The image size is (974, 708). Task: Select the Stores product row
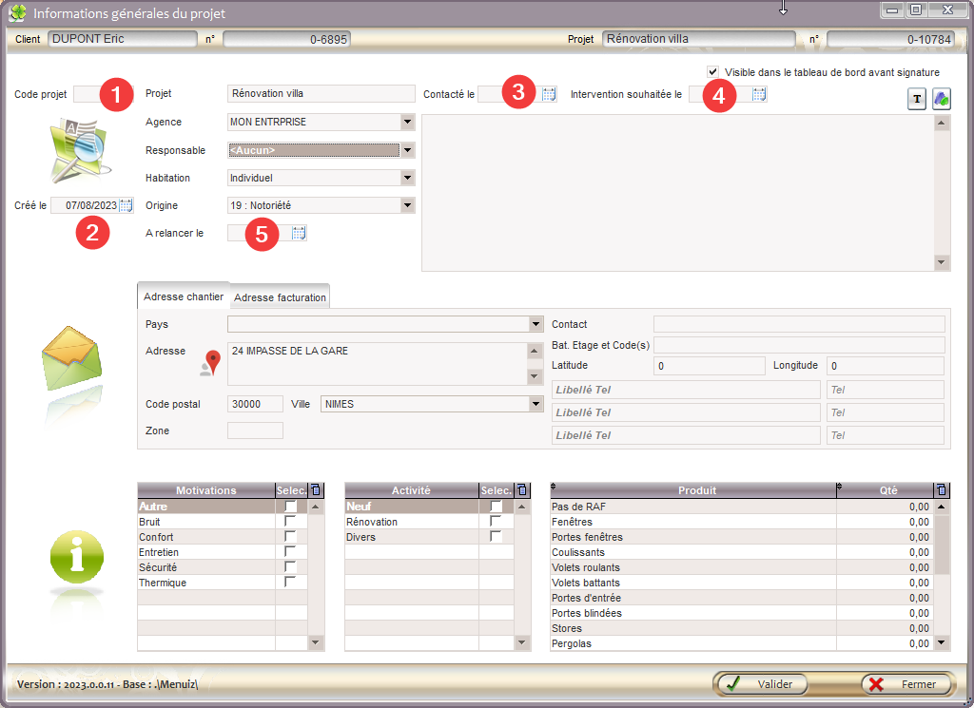(740, 628)
